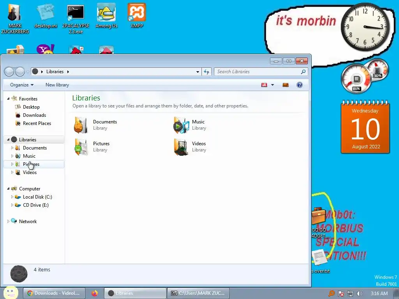Screen dimensions: 399x299
Task: Select Videos in the navigation tree
Action: coord(30,172)
